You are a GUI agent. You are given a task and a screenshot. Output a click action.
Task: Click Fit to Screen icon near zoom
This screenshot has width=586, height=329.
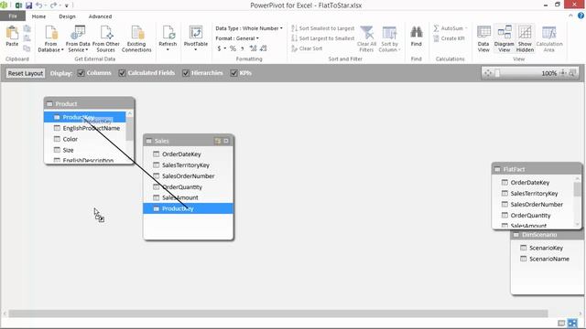click(x=488, y=73)
